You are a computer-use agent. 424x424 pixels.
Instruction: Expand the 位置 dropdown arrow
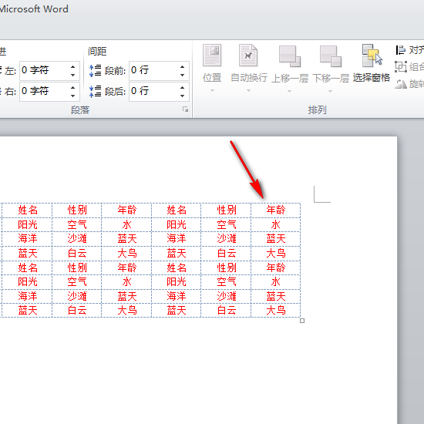pyautogui.click(x=212, y=91)
